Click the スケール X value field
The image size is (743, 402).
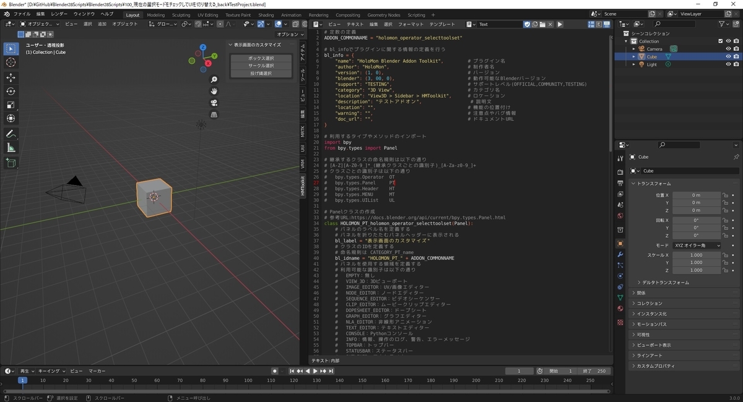point(697,255)
